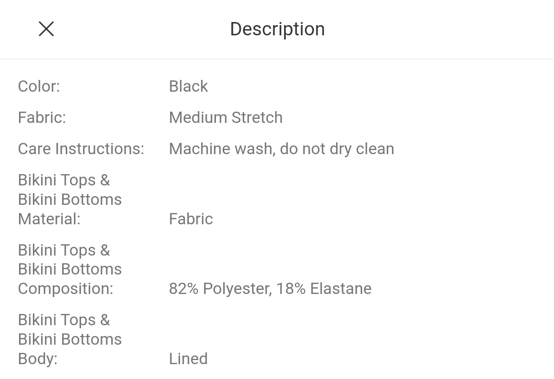The width and height of the screenshot is (554, 379).
Task: Select the Bikini Tops & Bikini Bottoms Material label
Action: (x=70, y=199)
